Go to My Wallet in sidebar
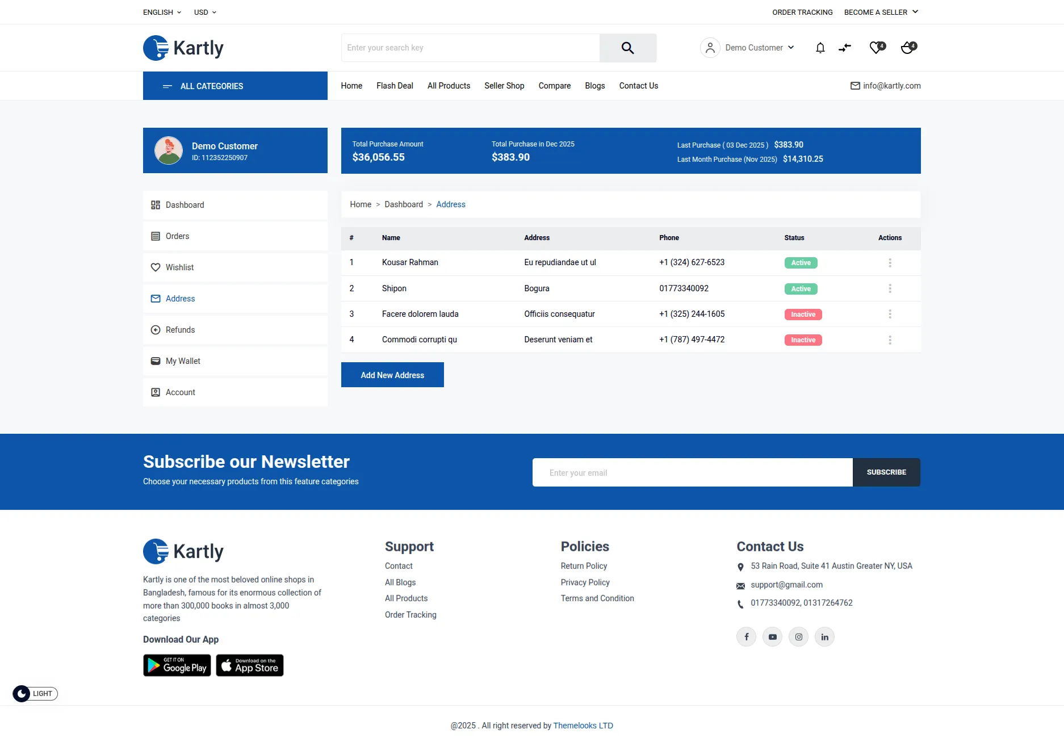Screen dimensions: 1064x746 [183, 361]
